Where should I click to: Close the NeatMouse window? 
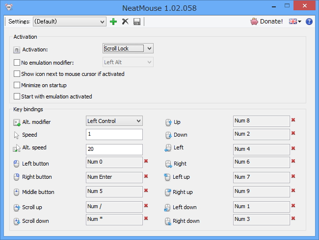tap(305, 6)
